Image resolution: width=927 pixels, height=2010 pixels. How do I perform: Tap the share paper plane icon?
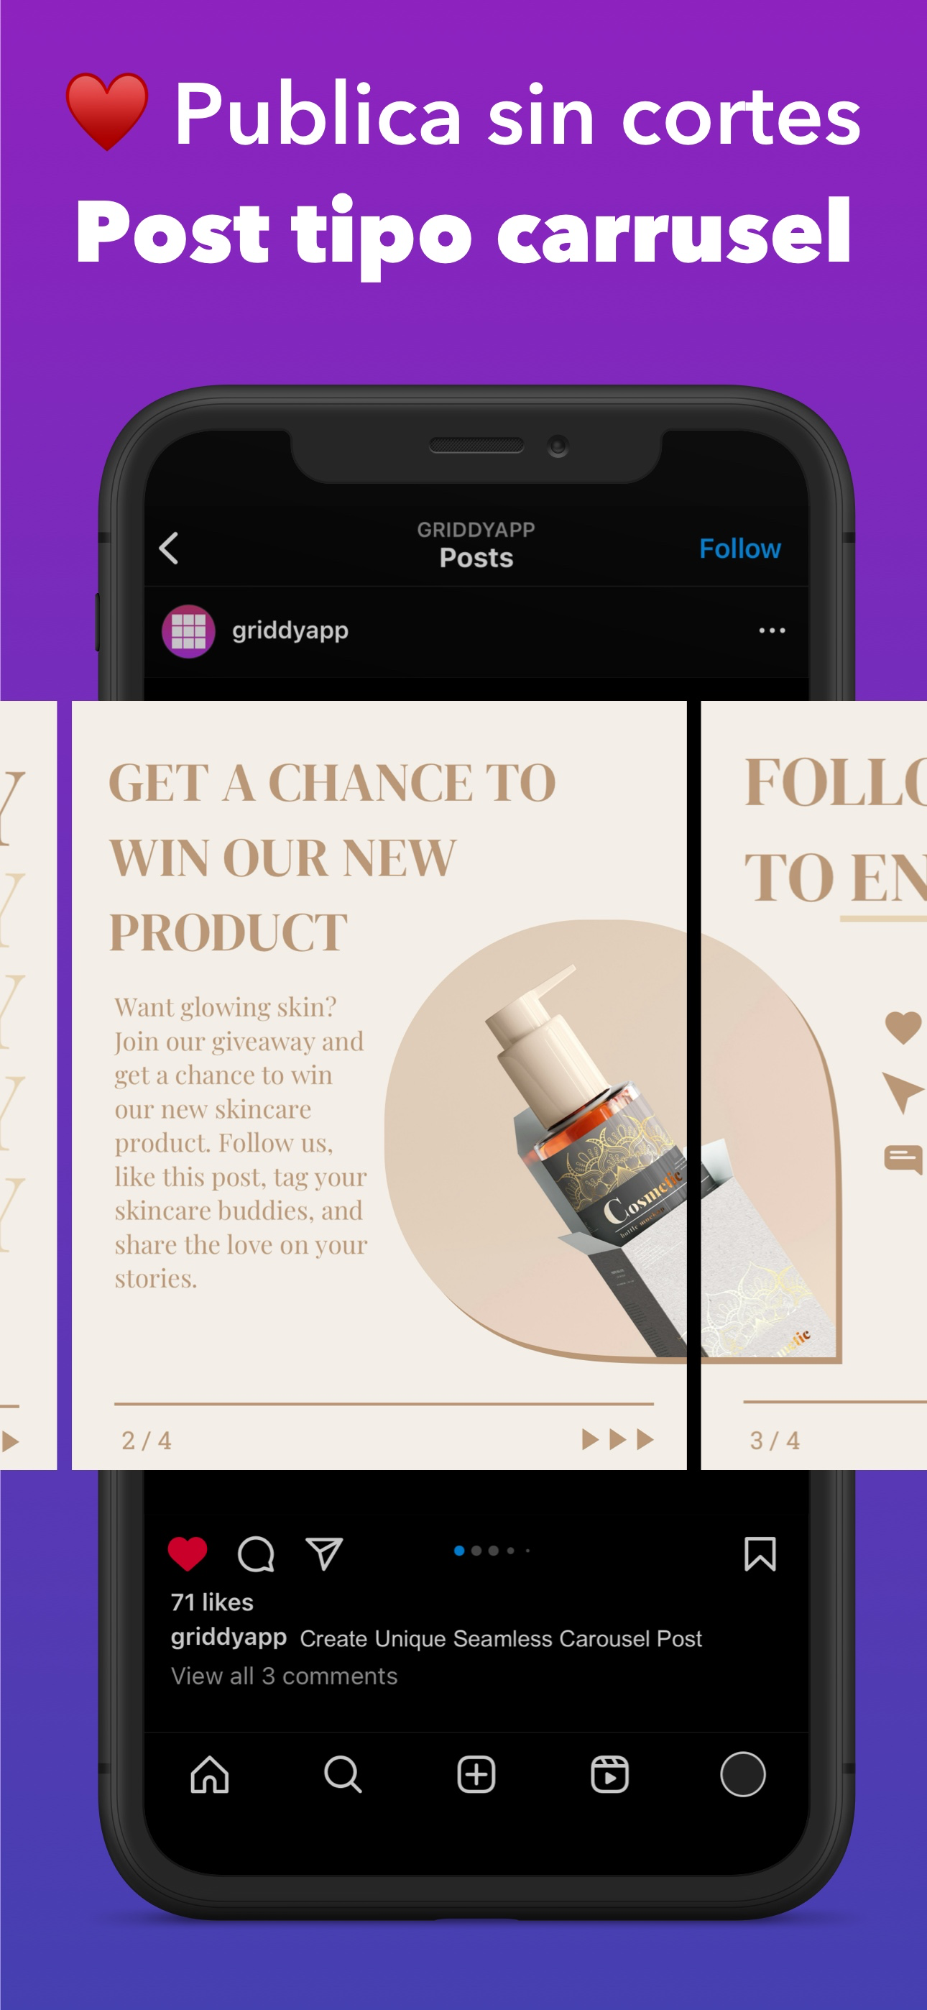pyautogui.click(x=324, y=1553)
